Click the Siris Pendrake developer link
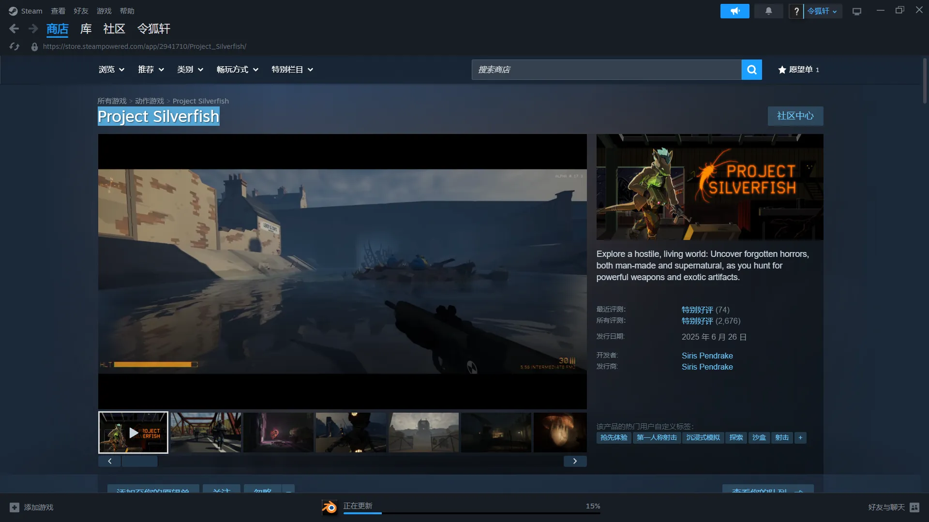929x522 pixels. coord(707,356)
